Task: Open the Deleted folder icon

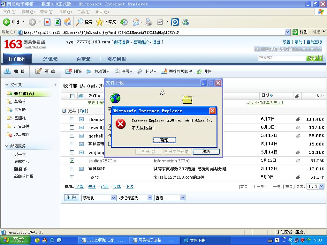Action: click(x=10, y=118)
